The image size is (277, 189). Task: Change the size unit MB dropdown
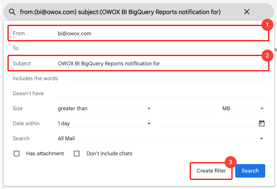(x=244, y=108)
